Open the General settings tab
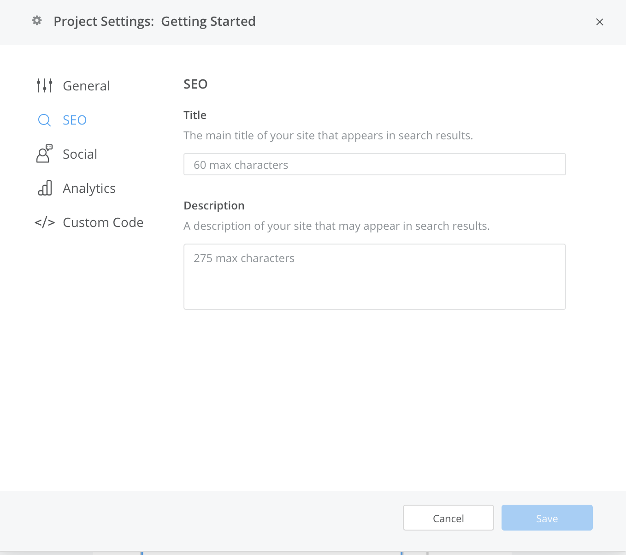The width and height of the screenshot is (626, 555). coord(86,86)
